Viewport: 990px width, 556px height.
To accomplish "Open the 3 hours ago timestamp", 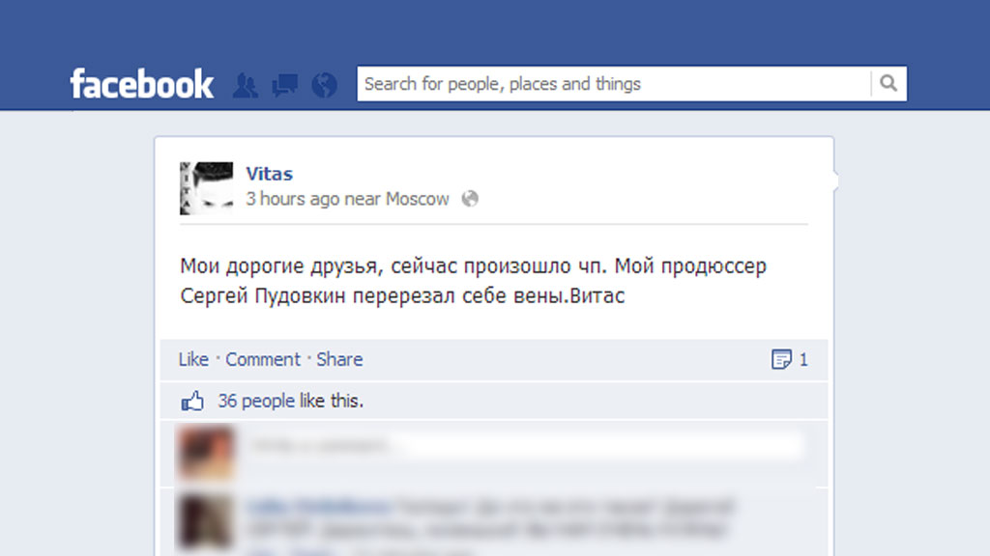I will coord(293,199).
